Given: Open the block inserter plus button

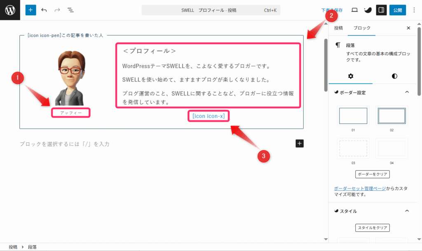Looking at the screenshot, I should (30, 10).
